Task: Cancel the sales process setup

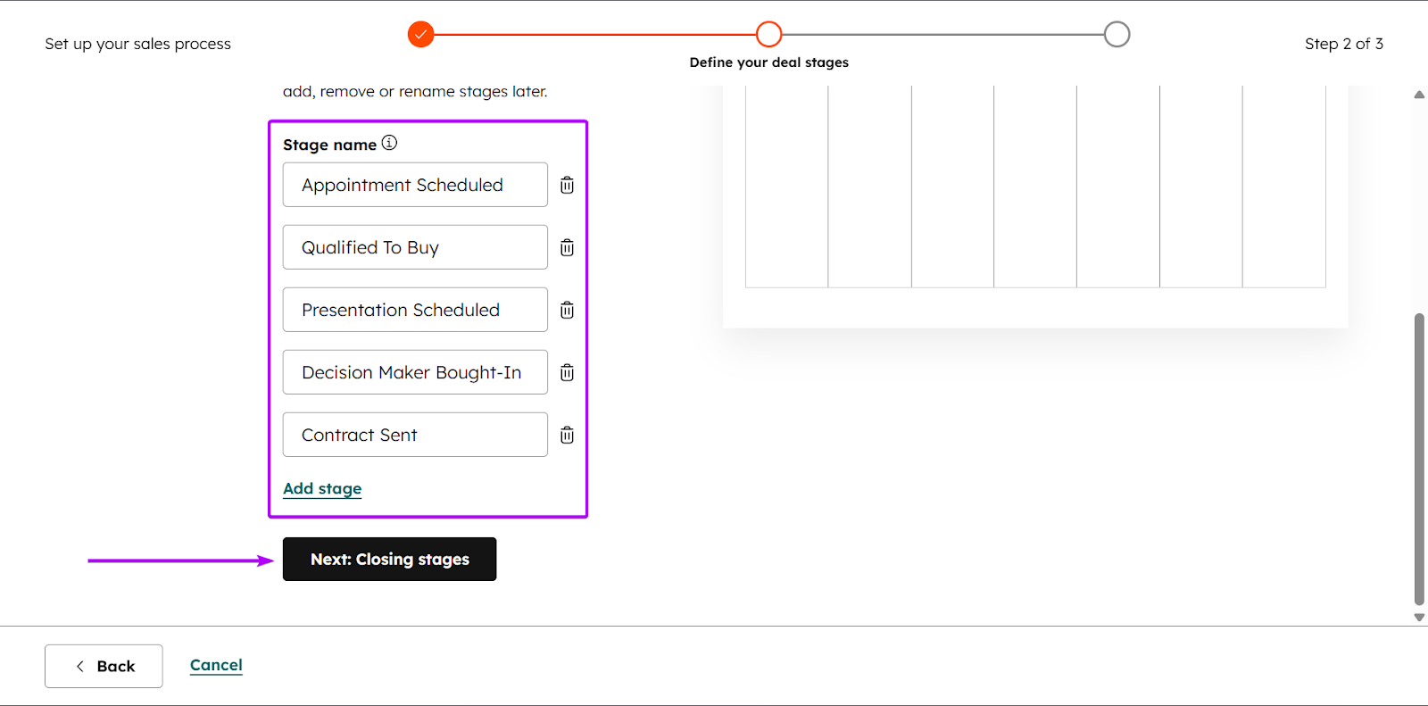Action: pos(216,665)
